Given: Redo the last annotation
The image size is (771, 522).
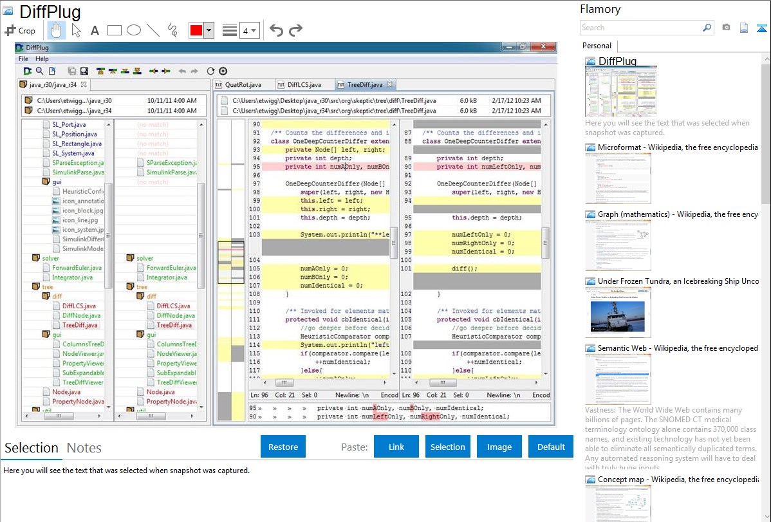Looking at the screenshot, I should pyautogui.click(x=295, y=30).
